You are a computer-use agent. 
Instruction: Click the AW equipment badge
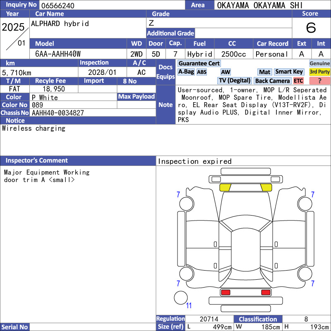tap(225, 72)
